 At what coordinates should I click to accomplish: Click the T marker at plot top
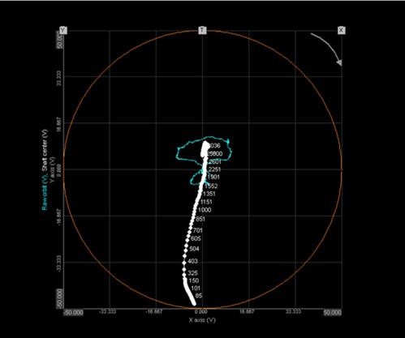pos(202,30)
